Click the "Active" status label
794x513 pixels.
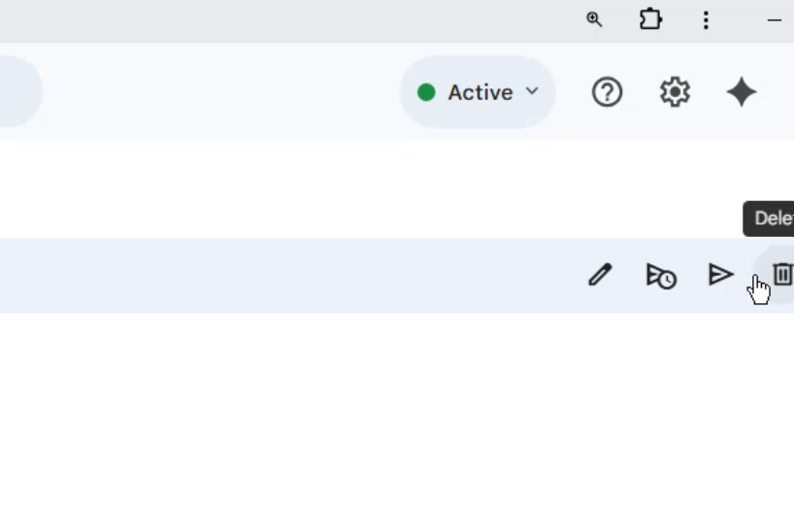[x=480, y=92]
